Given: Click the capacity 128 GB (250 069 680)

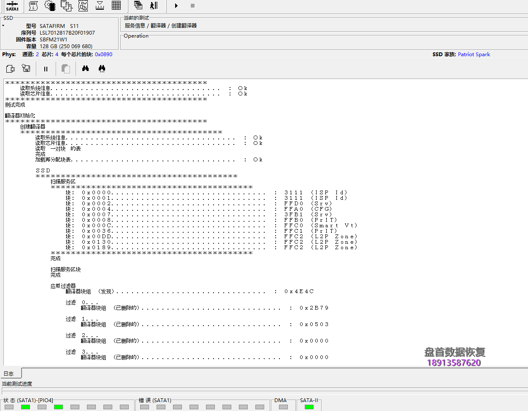Looking at the screenshot, I should tap(66, 46).
